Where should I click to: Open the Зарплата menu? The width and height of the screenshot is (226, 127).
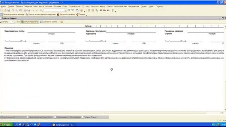click(x=95, y=6)
